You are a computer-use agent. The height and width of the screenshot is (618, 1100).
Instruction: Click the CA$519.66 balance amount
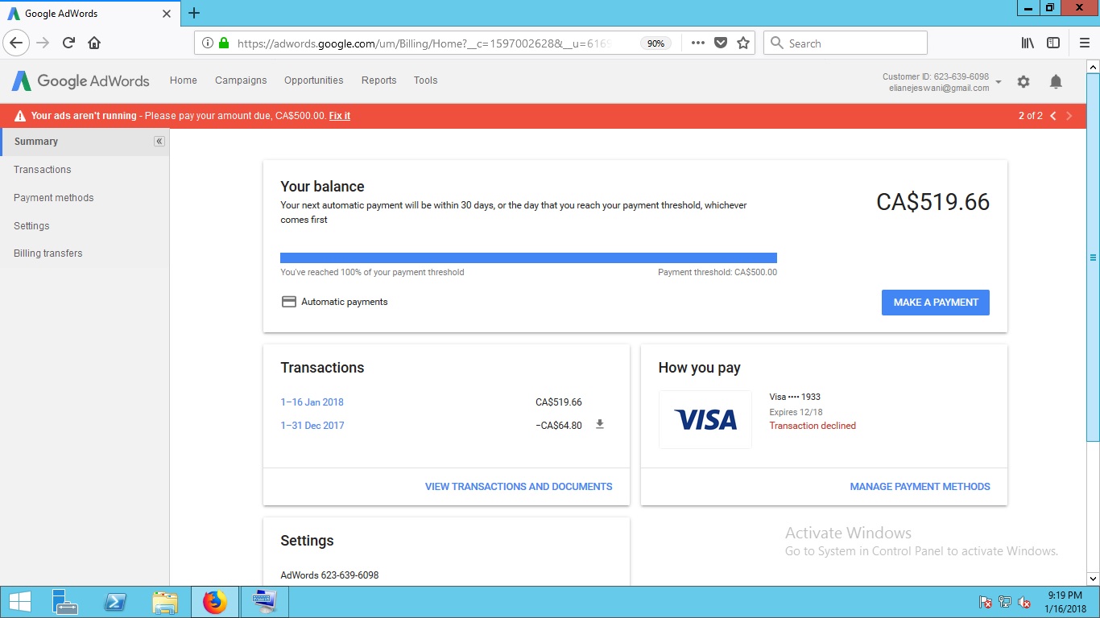(x=933, y=202)
